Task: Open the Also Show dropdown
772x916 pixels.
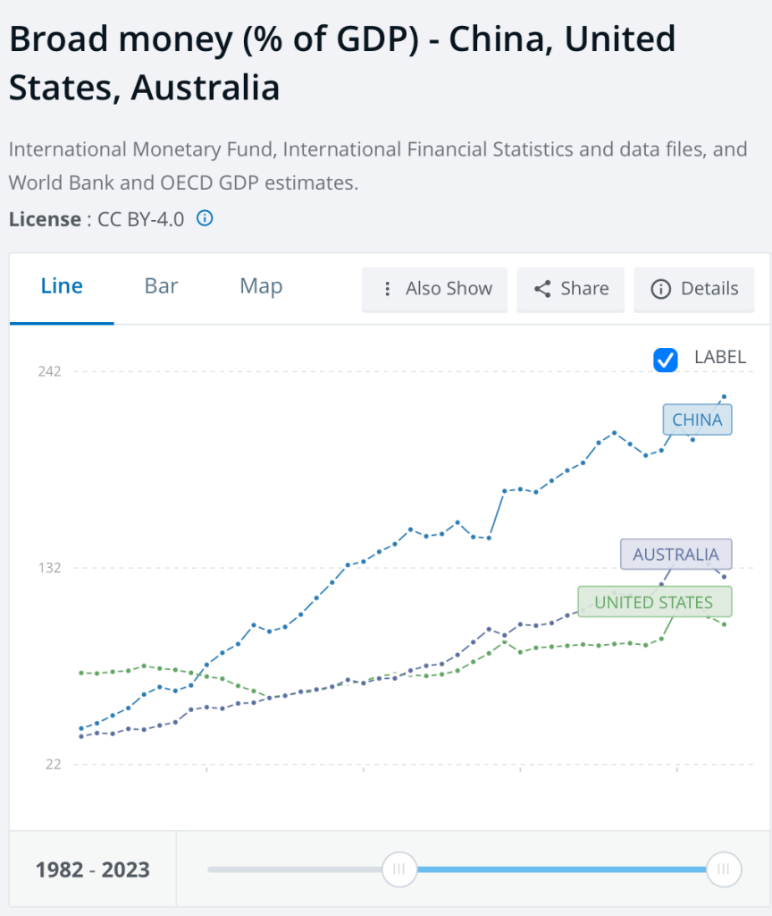Action: [x=434, y=289]
